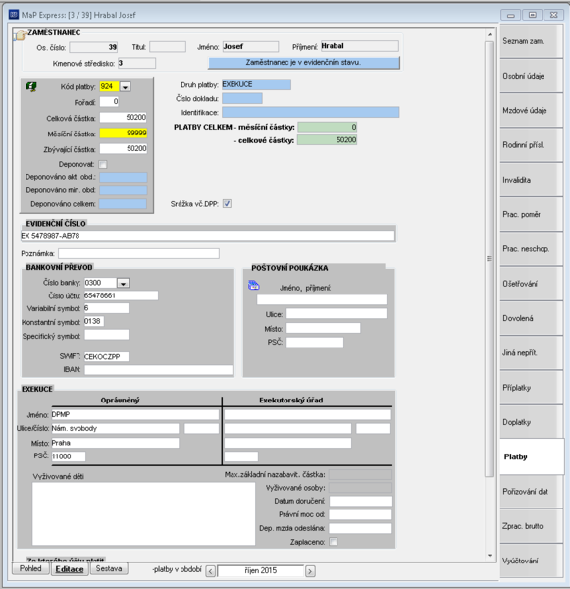
Task: Click the Jméno field showing Josef
Action: (250, 46)
